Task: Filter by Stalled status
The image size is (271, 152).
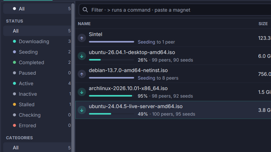Action: (x=37, y=104)
